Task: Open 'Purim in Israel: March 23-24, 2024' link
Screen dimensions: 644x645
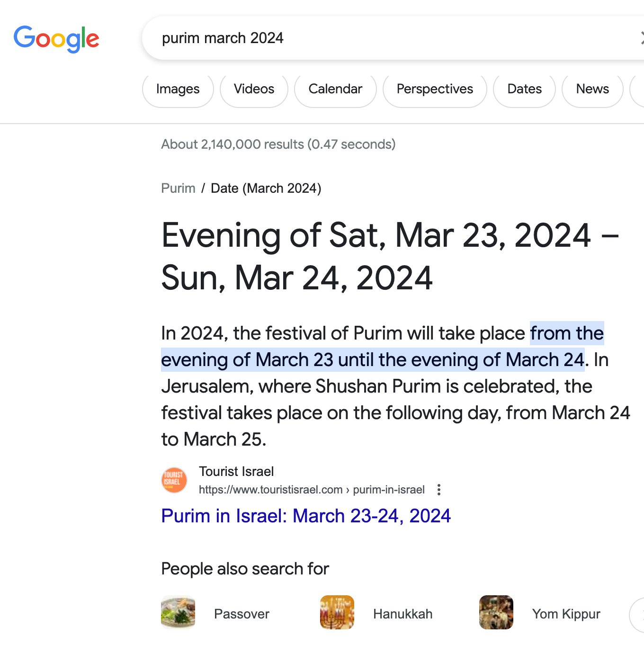Action: click(x=306, y=516)
